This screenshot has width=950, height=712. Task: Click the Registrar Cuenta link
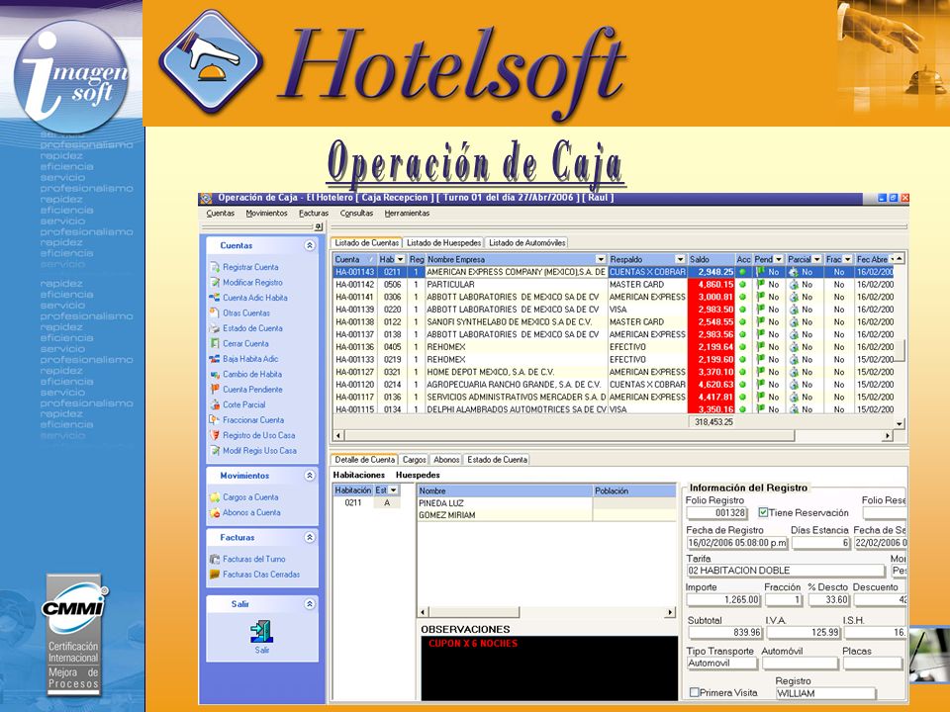click(250, 267)
